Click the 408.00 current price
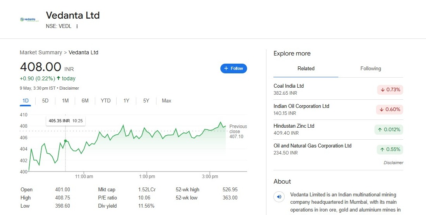426x215 pixels. coord(41,67)
